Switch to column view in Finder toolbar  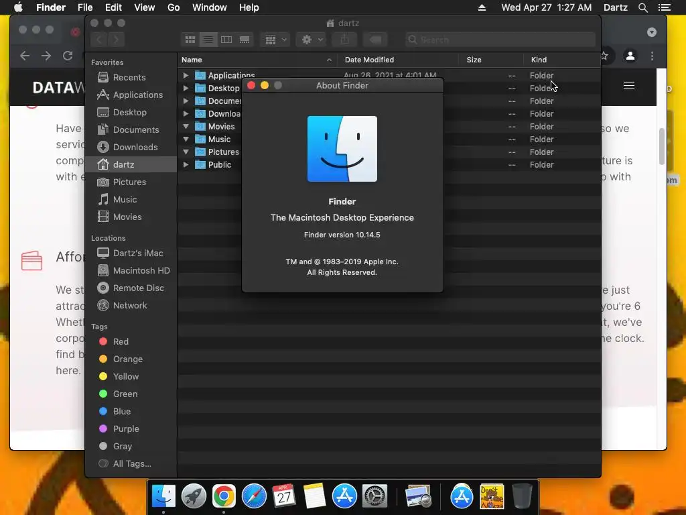[226, 40]
